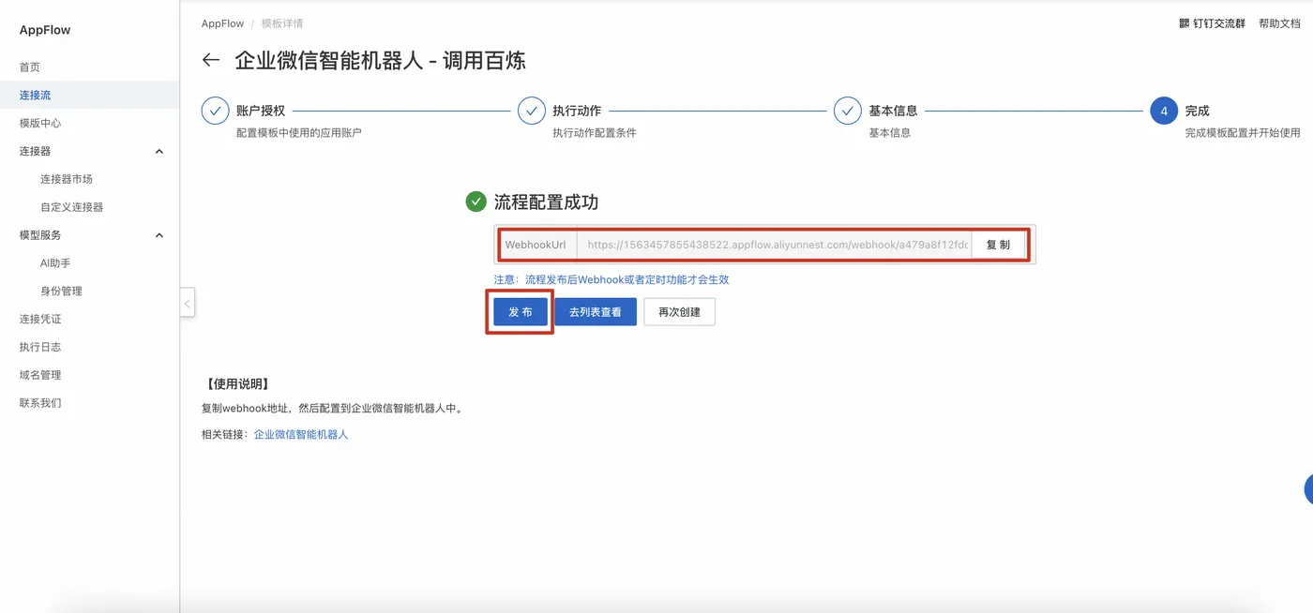
Task: Click the 注意 Webhook publish notice text
Action: point(611,279)
